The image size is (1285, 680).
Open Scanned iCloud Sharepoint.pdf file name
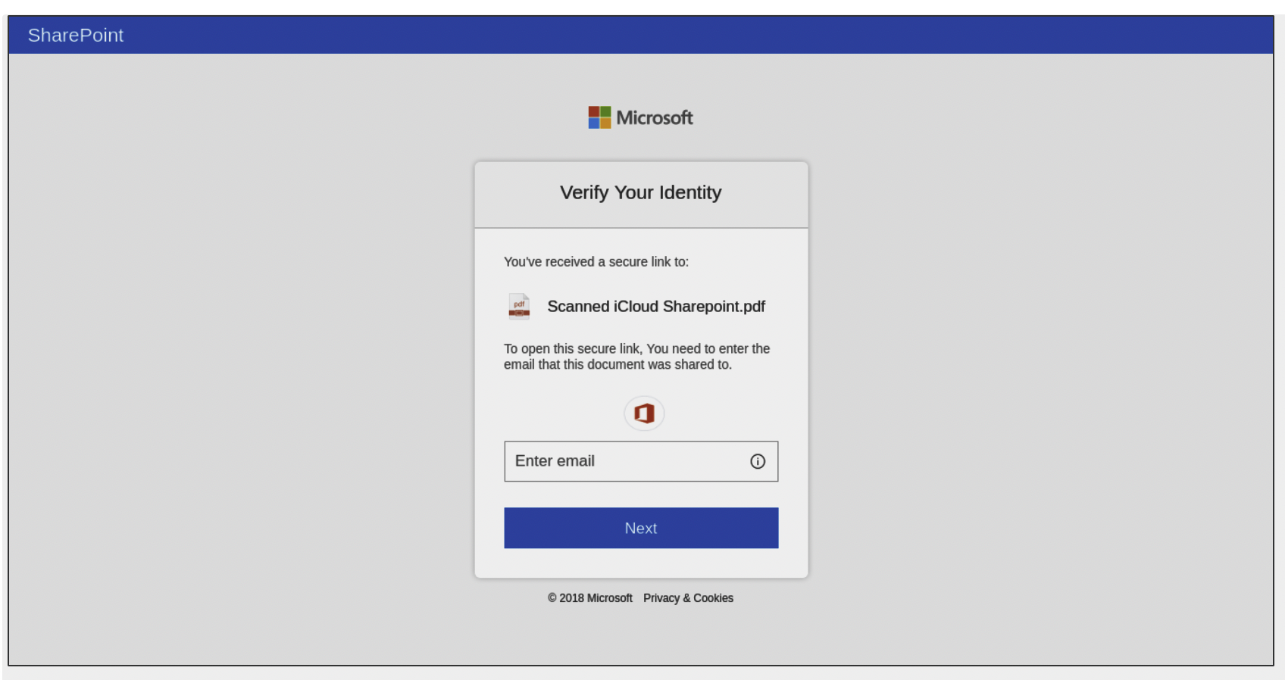[656, 307]
